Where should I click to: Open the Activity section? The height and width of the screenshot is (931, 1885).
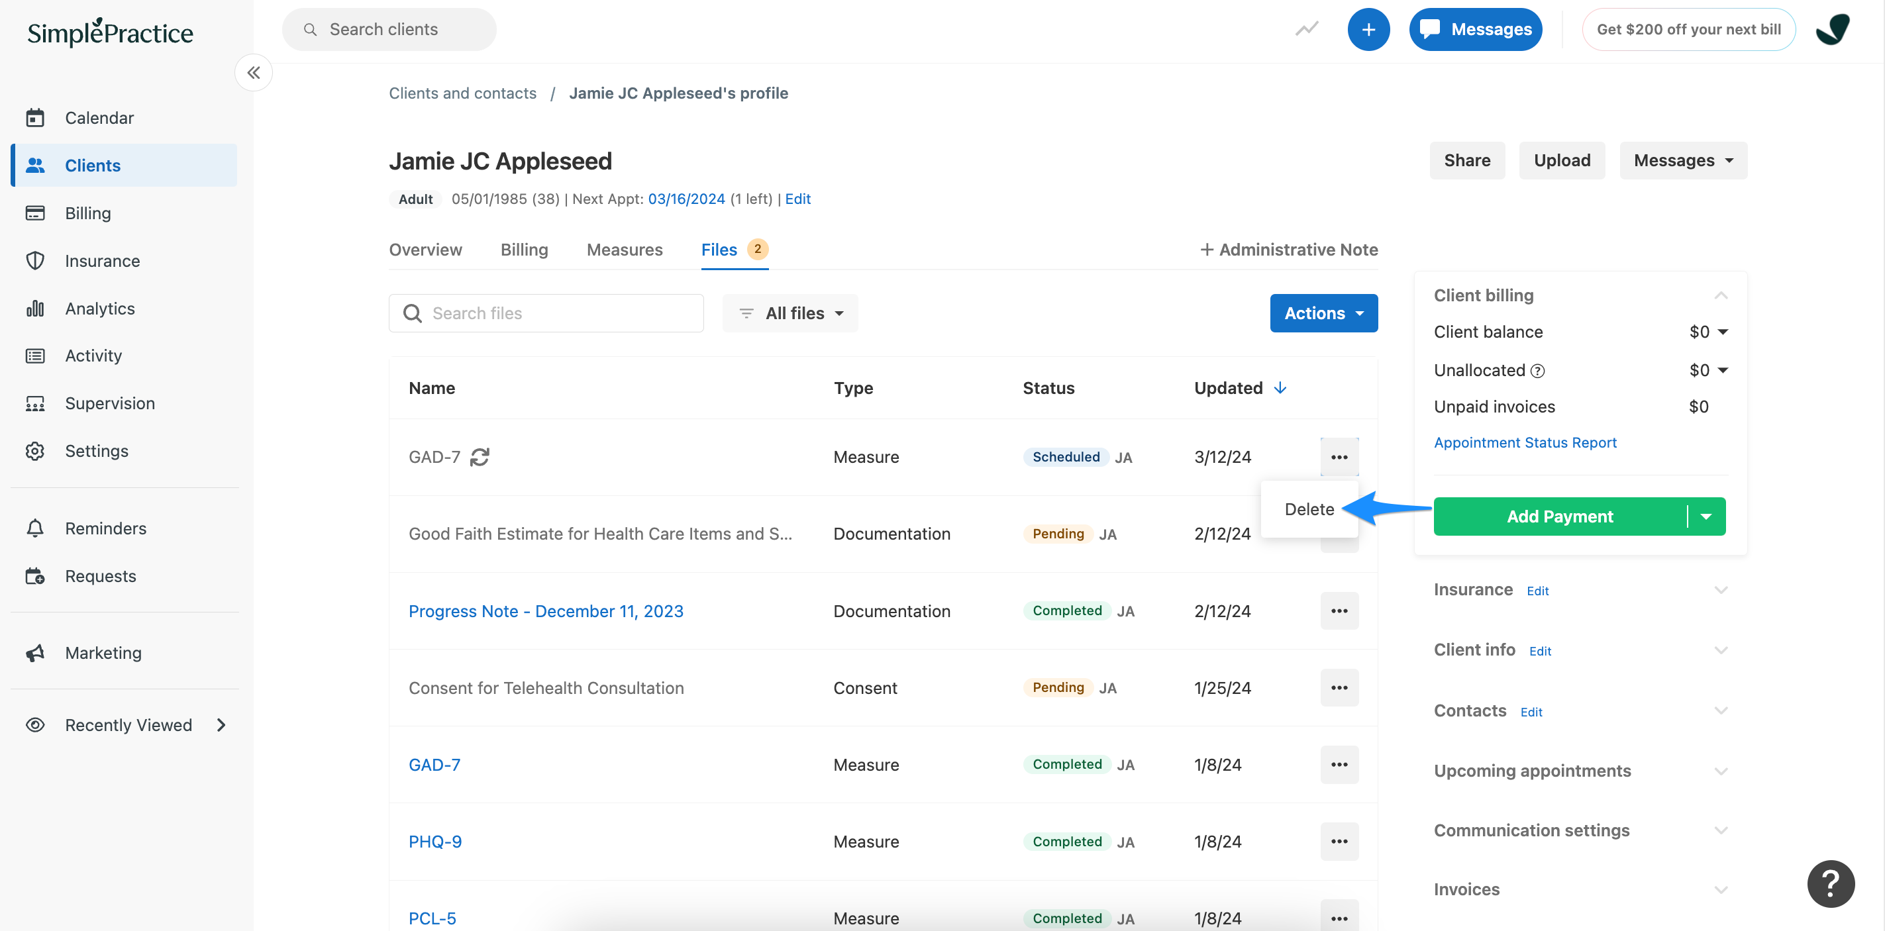[93, 356]
